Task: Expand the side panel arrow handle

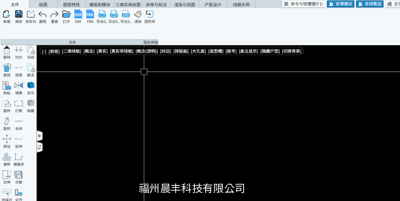Action: tap(40, 136)
